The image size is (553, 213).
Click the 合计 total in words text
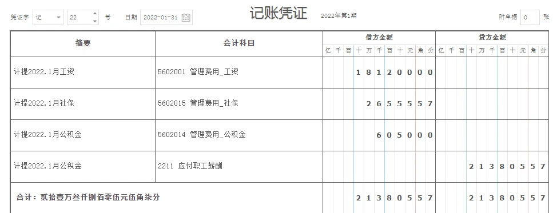click(88, 197)
